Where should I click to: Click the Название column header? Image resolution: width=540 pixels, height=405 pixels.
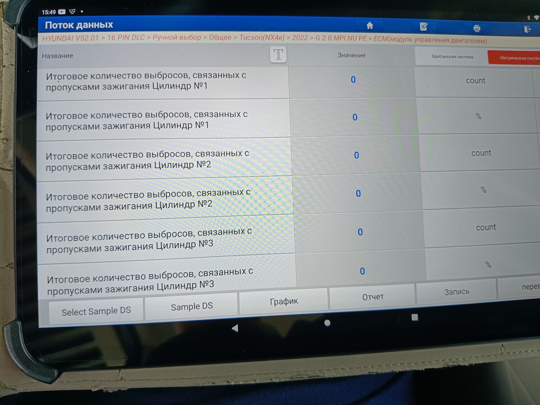click(x=58, y=56)
